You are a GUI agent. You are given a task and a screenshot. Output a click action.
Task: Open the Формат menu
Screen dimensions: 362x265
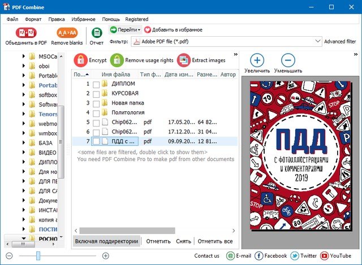tap(32, 19)
